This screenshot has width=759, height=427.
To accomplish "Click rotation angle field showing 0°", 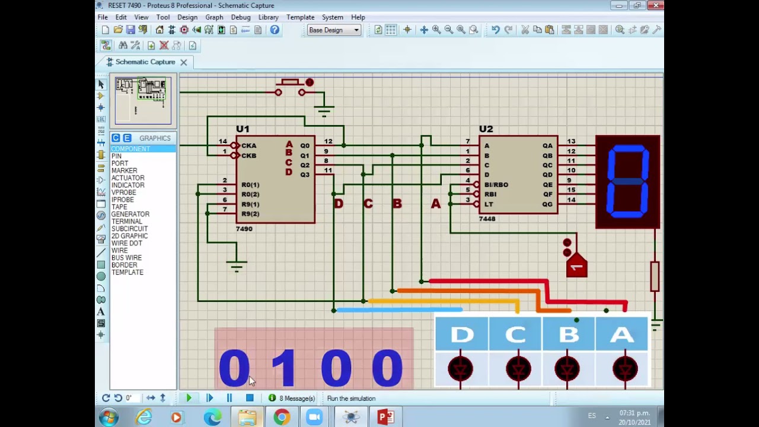I will 132,399.
